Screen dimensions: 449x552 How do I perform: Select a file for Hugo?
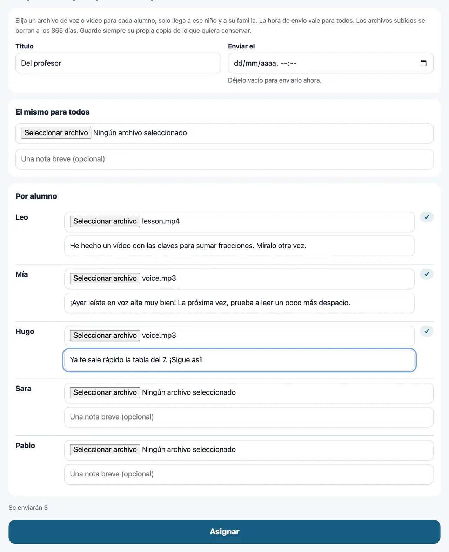(105, 336)
